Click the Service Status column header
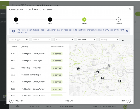 click(57, 47)
